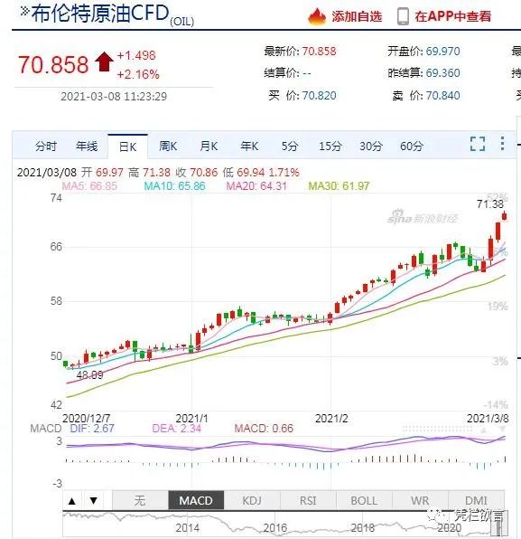Click the 最新价 70.858 value
The width and height of the screenshot is (521, 539).
(319, 52)
